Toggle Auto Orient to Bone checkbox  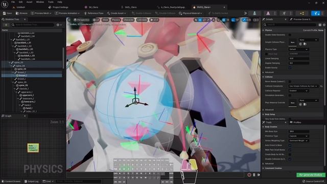tap(290, 145)
